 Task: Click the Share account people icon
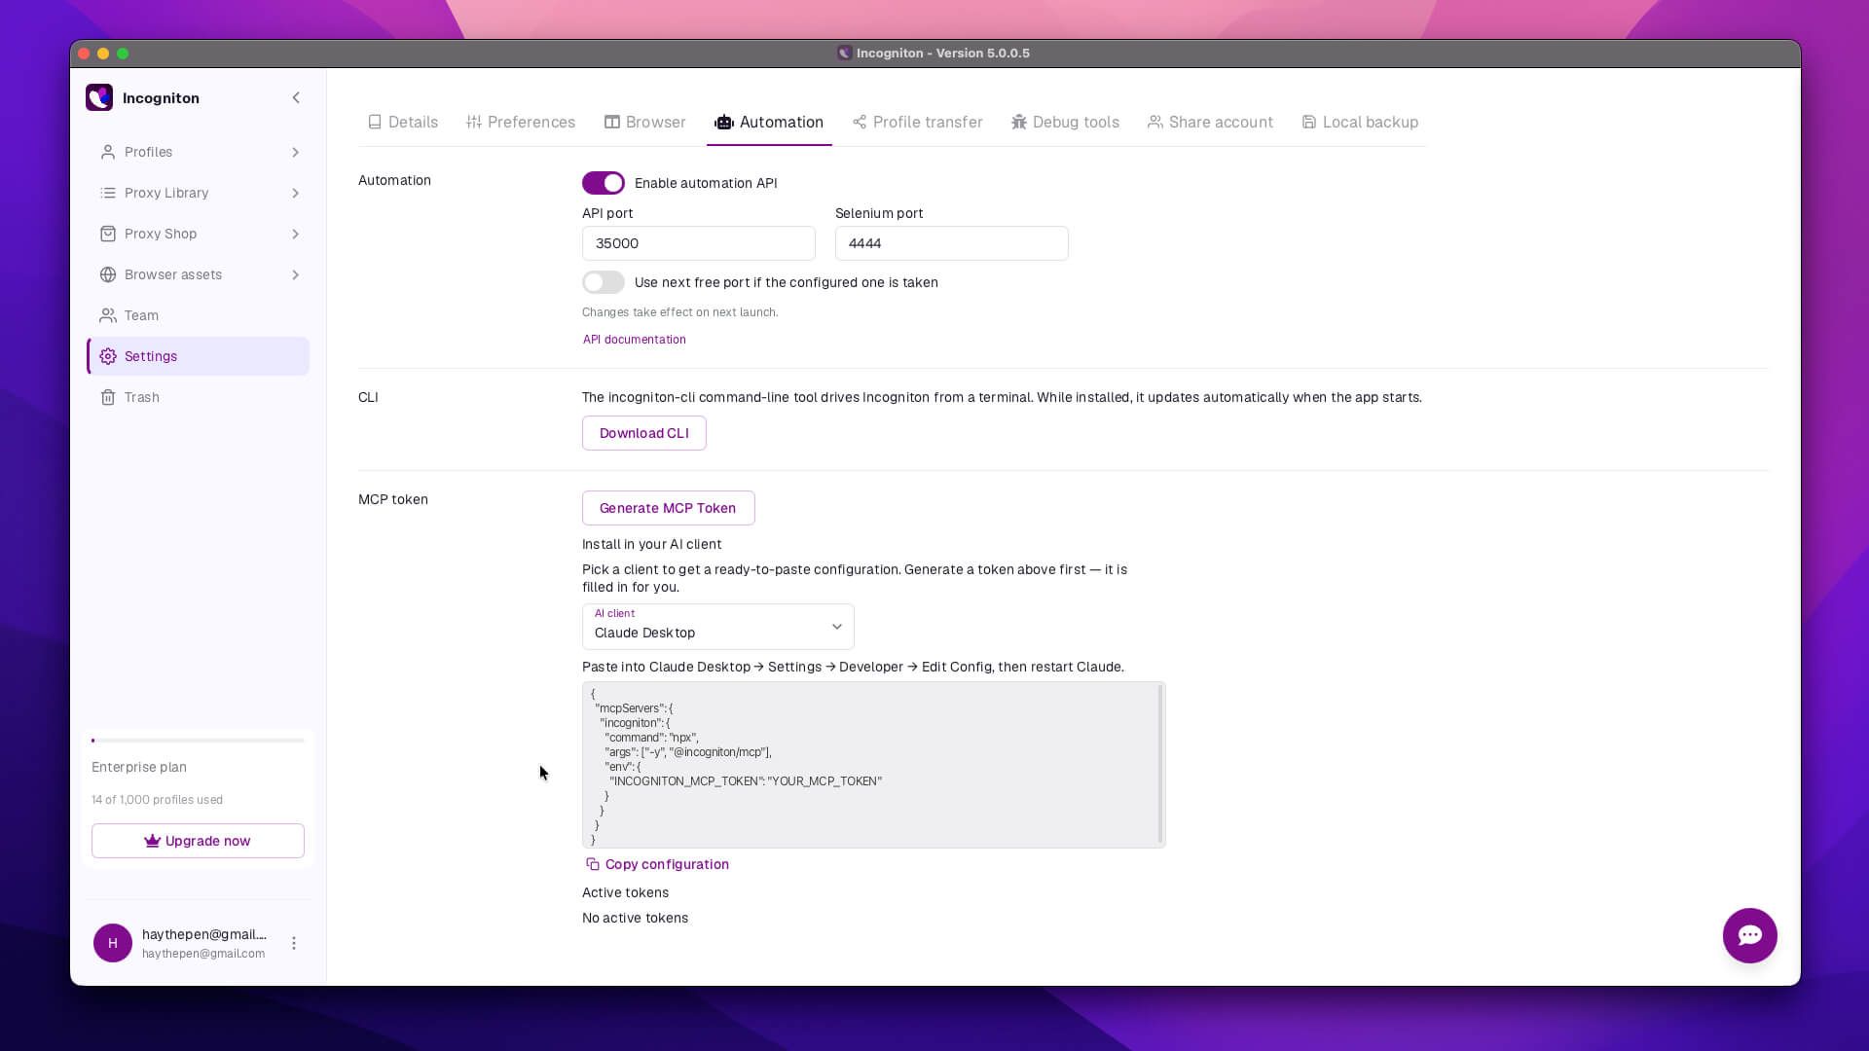(1155, 122)
